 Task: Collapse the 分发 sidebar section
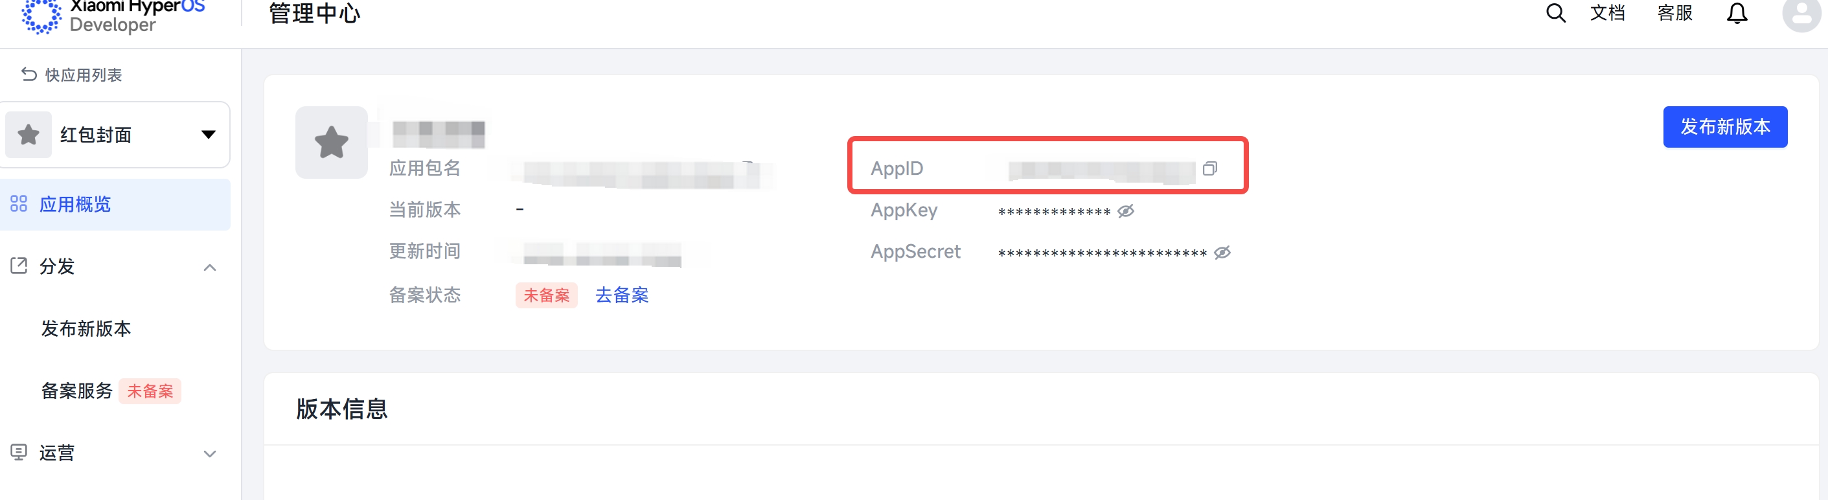209,267
